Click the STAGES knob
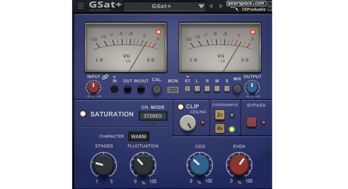 coord(104,165)
